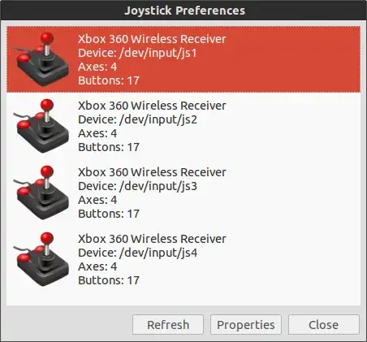This screenshot has width=367, height=342.
Task: Select the text 'Device: /dev/input/js2'
Action: [137, 119]
